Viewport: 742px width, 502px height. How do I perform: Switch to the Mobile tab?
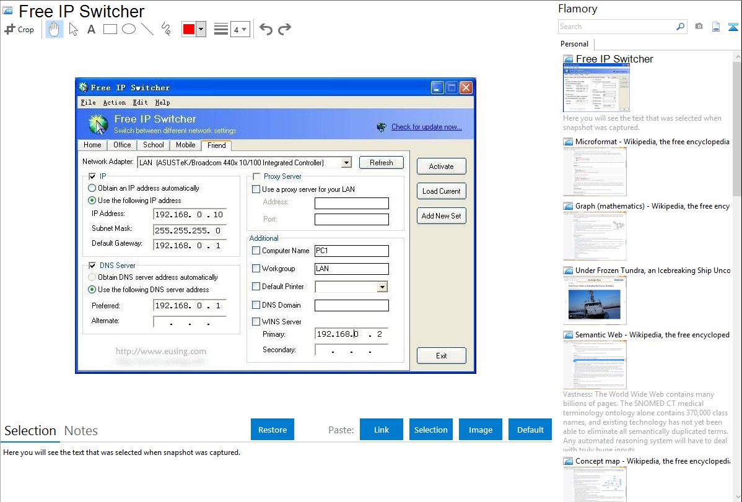(186, 145)
